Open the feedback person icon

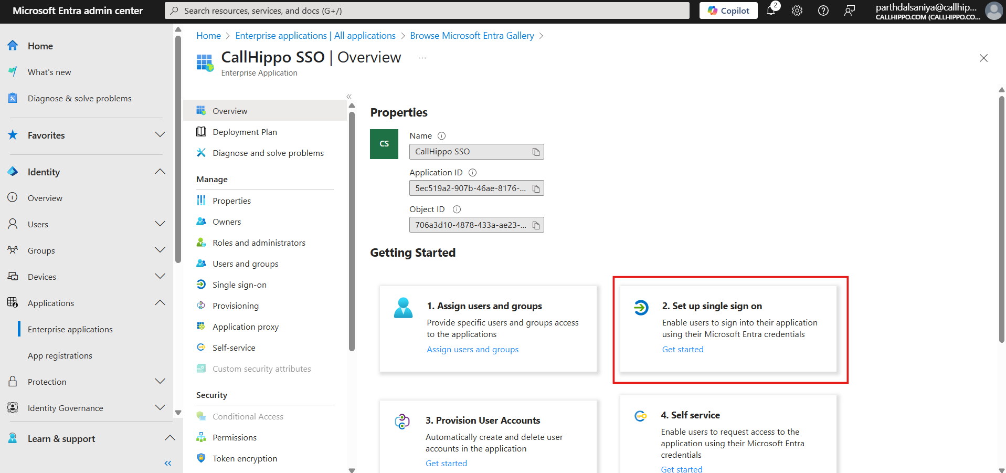(x=850, y=10)
